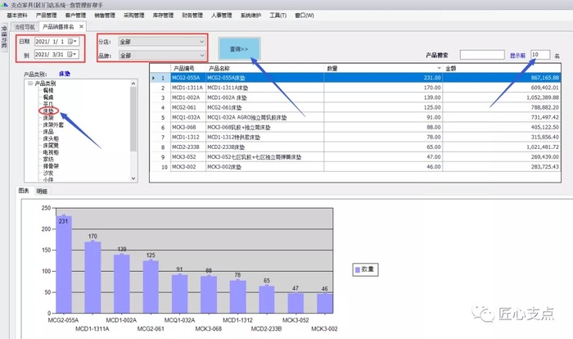Select 家纺 in the category tree
The image size is (573, 339).
point(48,159)
